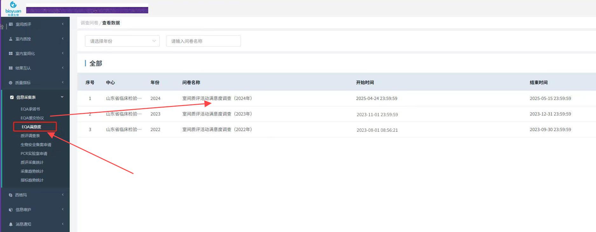Click the 室内质控 flask icon

[x=11, y=39]
